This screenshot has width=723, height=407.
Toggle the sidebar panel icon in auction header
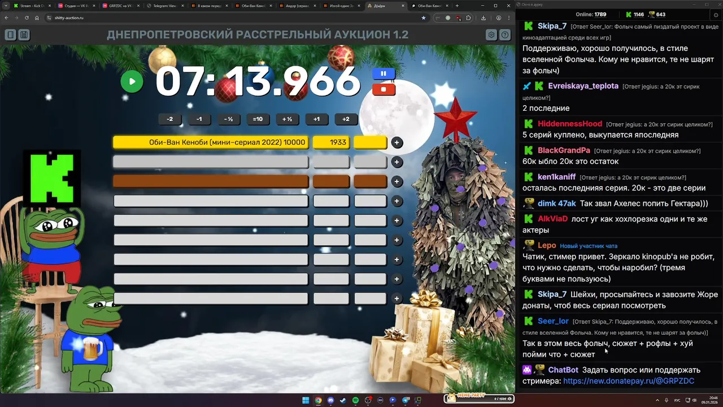10,35
